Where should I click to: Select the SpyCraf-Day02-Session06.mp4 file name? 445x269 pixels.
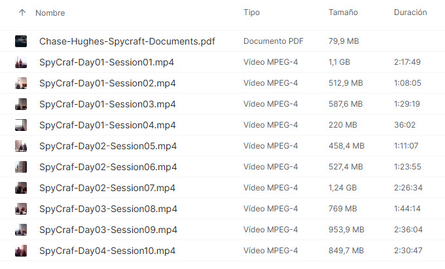[107, 167]
